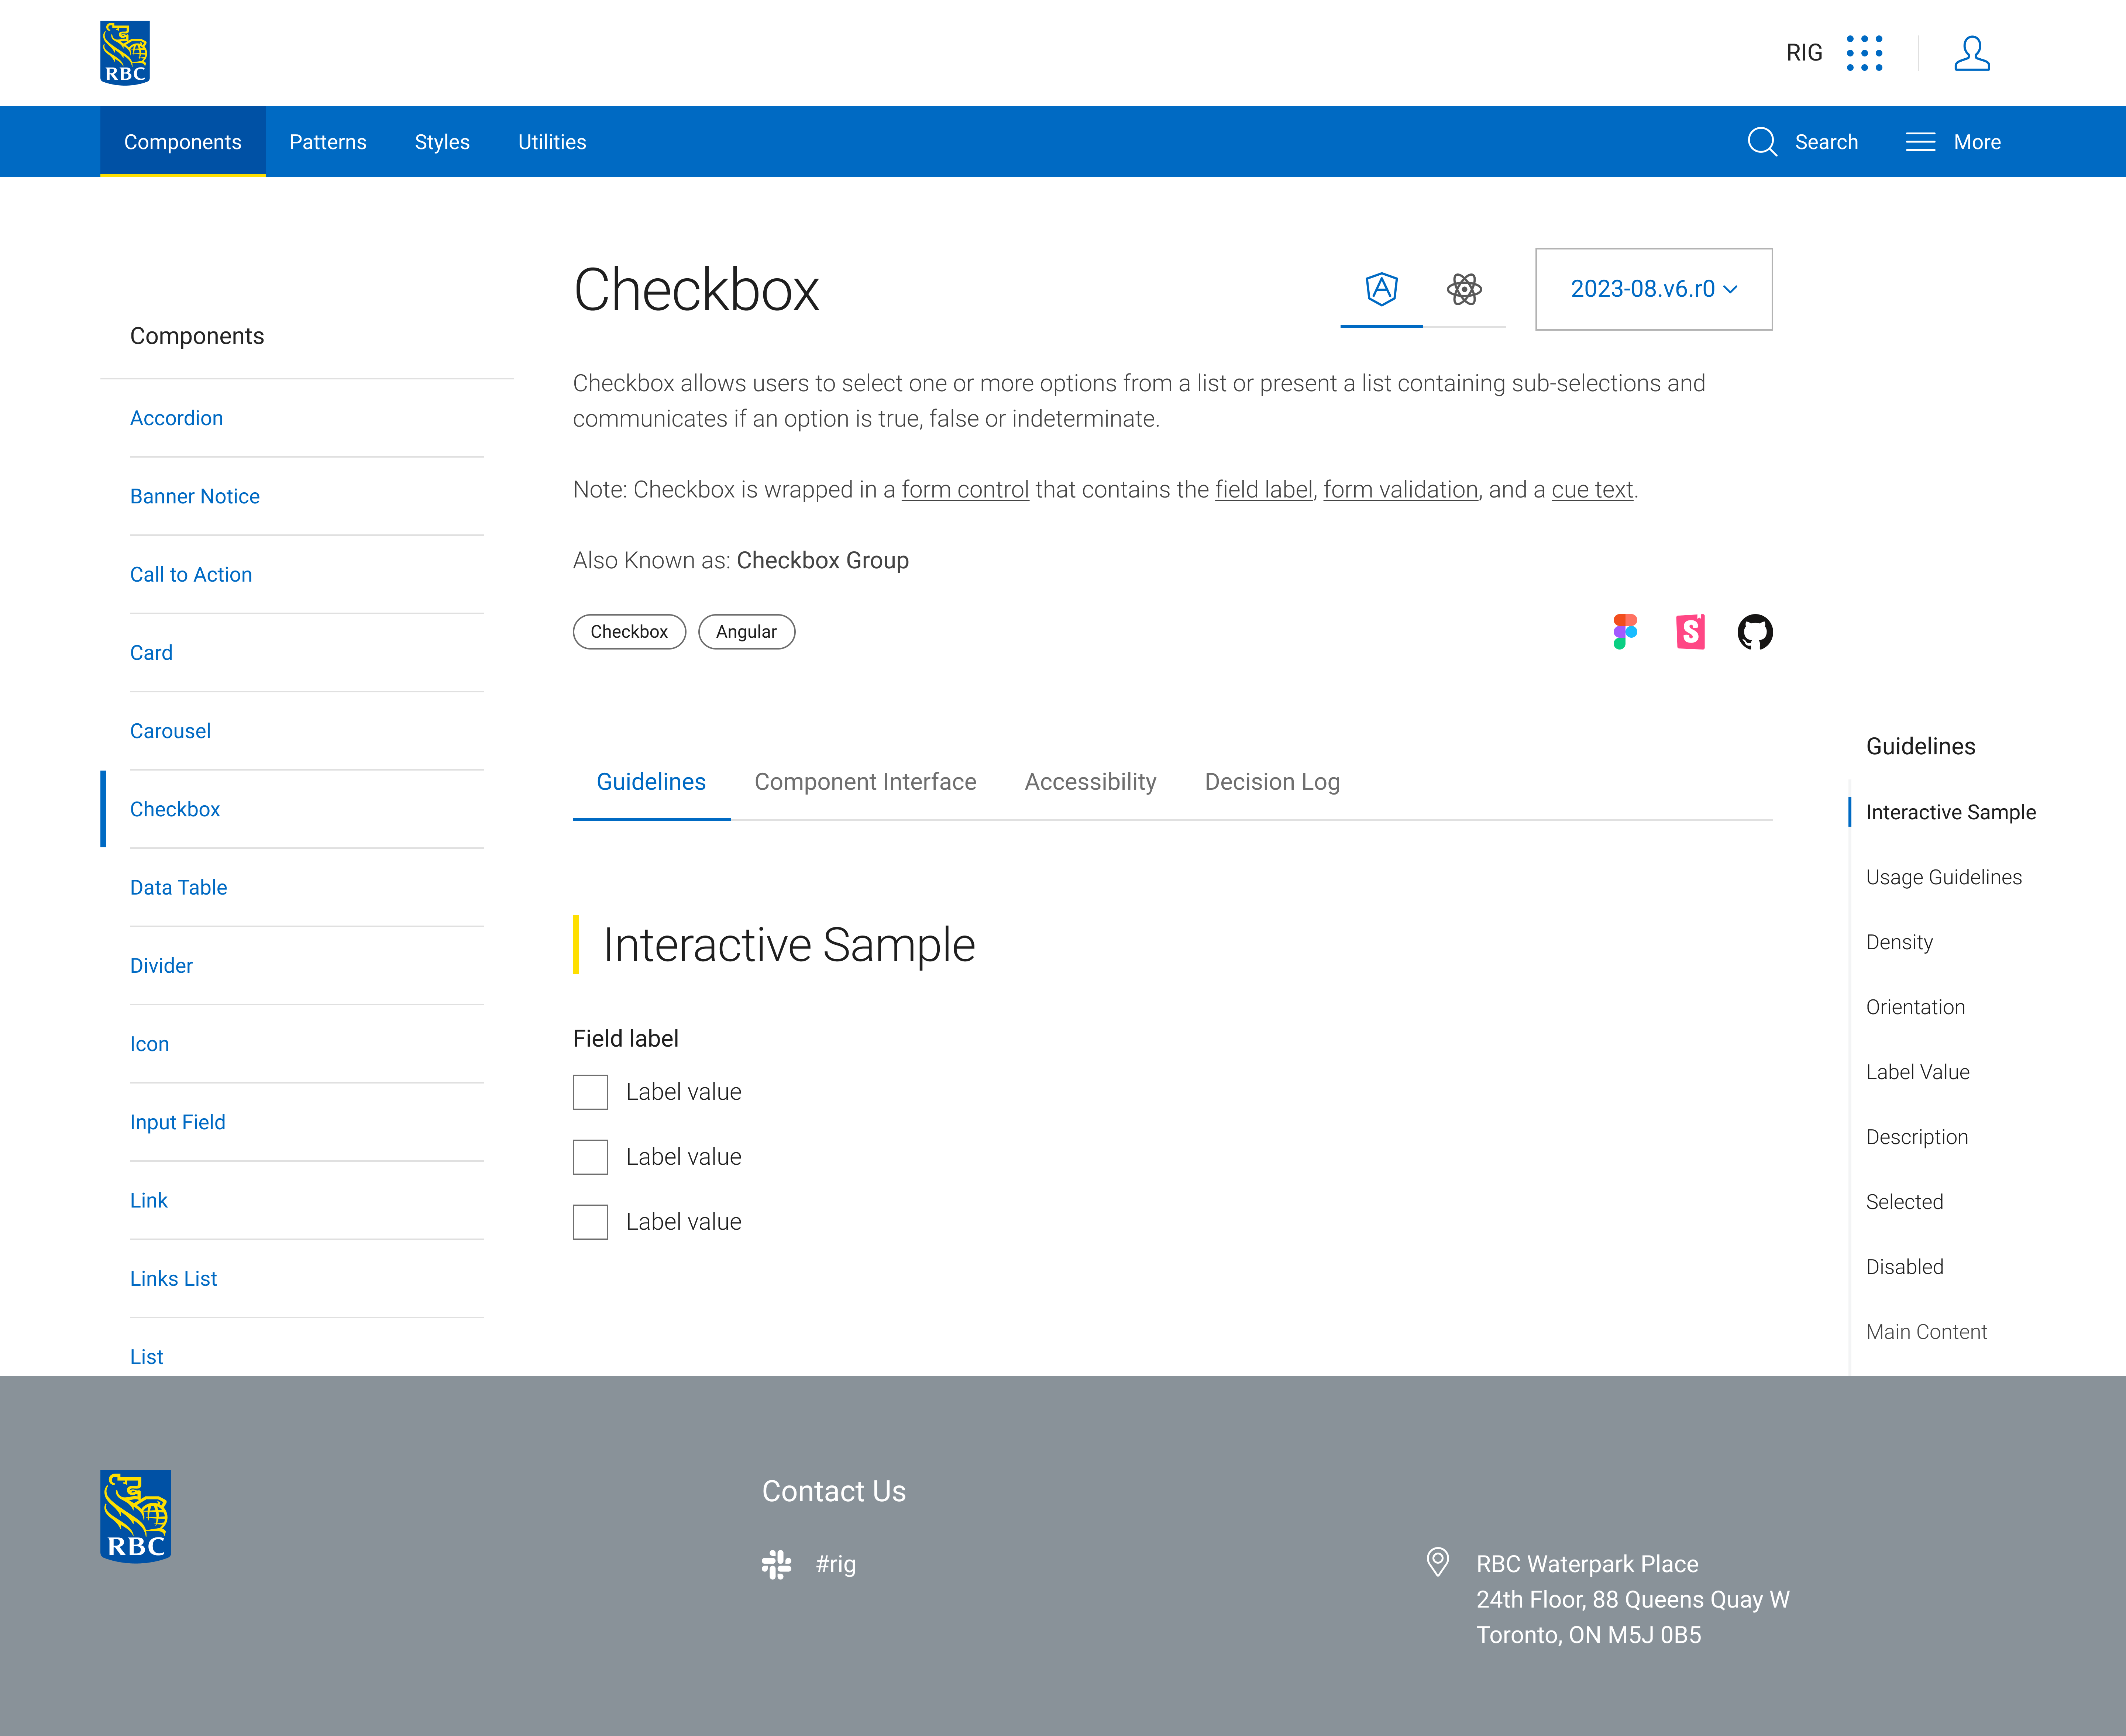2126x1736 pixels.
Task: Jump to Usage Guidelines section
Action: [x=1943, y=877]
